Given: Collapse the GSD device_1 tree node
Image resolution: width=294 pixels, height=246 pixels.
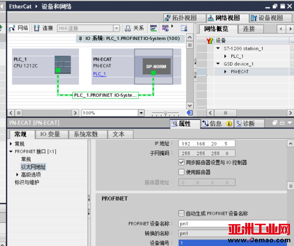Looking at the screenshot, I should pos(218,64).
